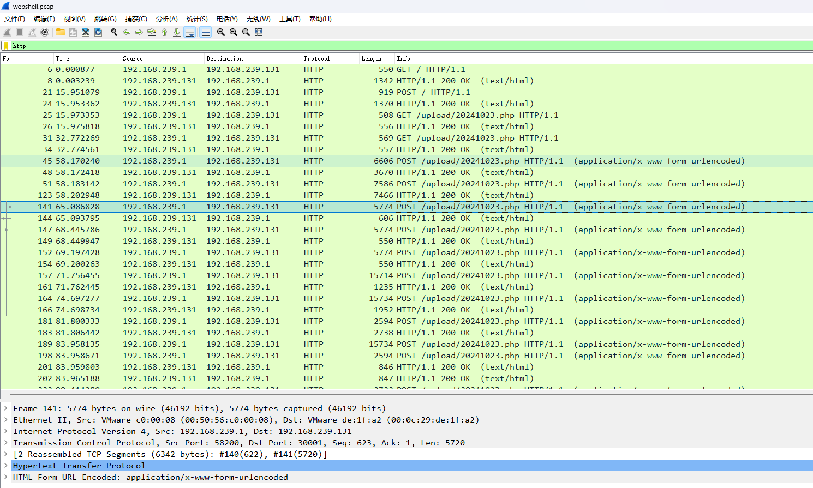
Task: Go back with the left arrow icon
Action: (127, 32)
